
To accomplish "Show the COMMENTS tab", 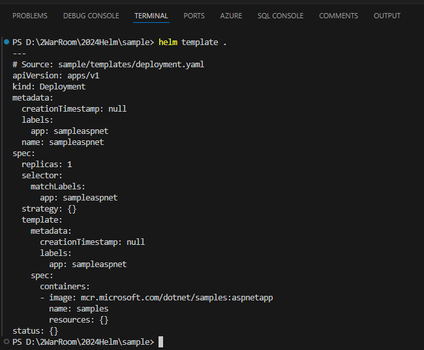I will click(x=339, y=16).
